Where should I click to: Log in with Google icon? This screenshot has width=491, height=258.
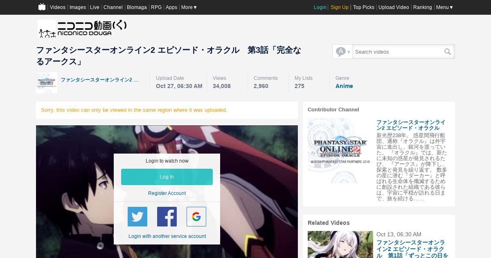click(x=196, y=217)
